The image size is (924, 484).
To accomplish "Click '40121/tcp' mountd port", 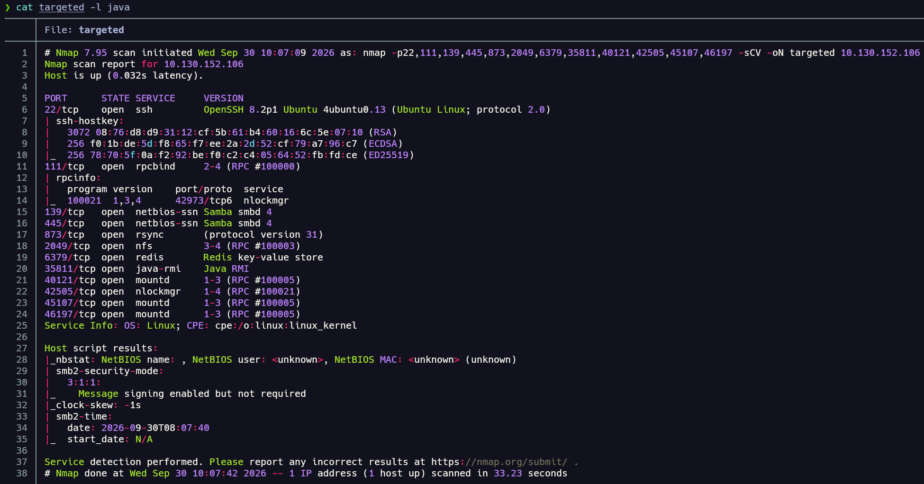I will coord(70,280).
